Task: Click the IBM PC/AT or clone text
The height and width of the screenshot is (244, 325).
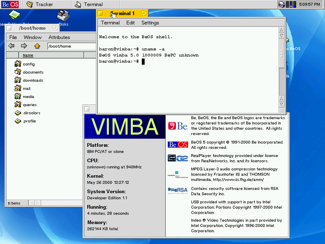Action: [x=105, y=152]
